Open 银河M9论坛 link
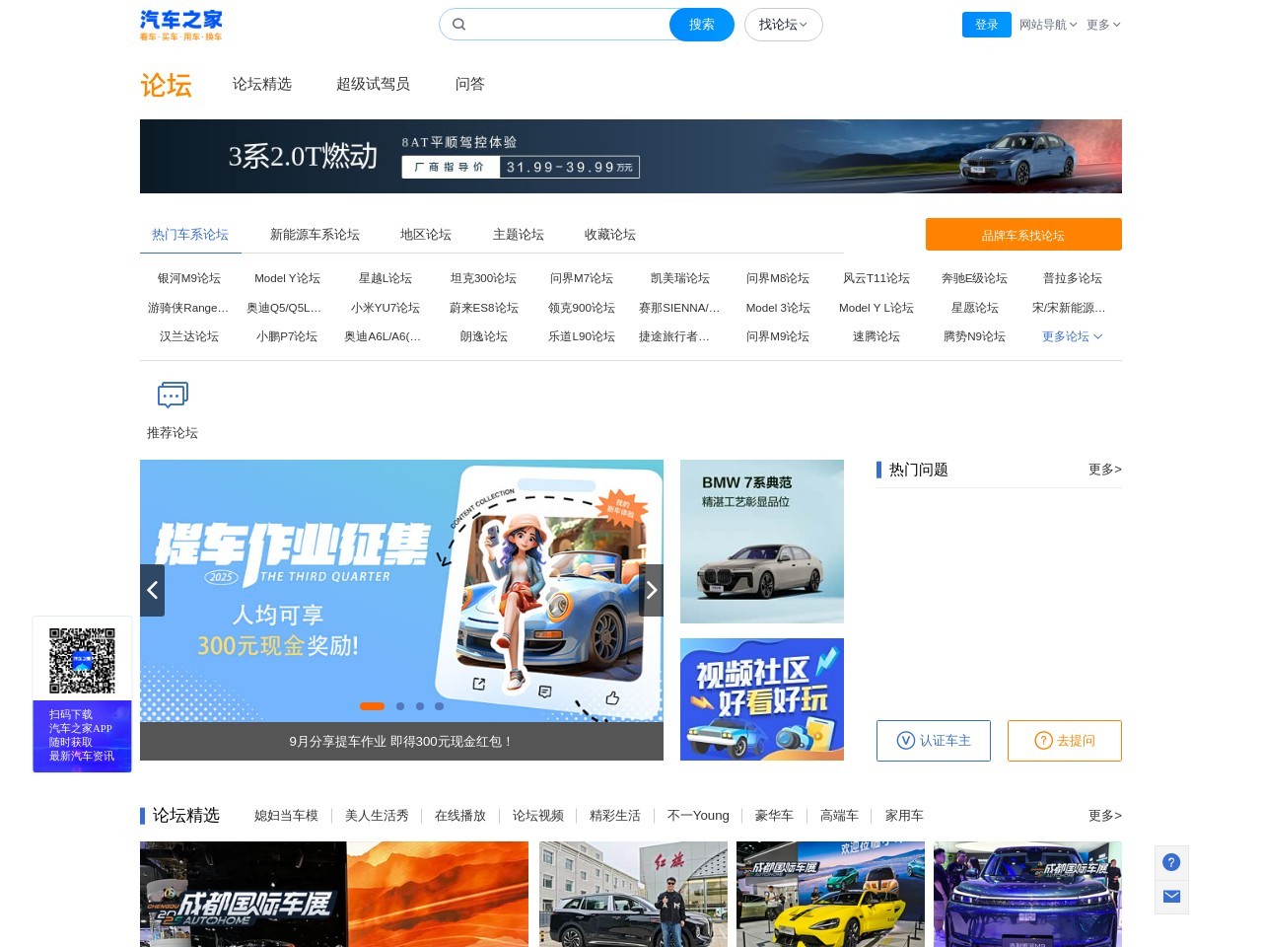 189,278
